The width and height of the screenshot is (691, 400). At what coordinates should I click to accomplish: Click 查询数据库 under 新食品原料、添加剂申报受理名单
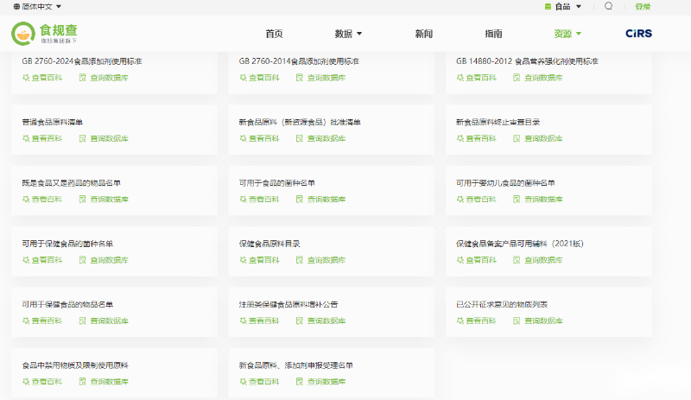pos(326,382)
